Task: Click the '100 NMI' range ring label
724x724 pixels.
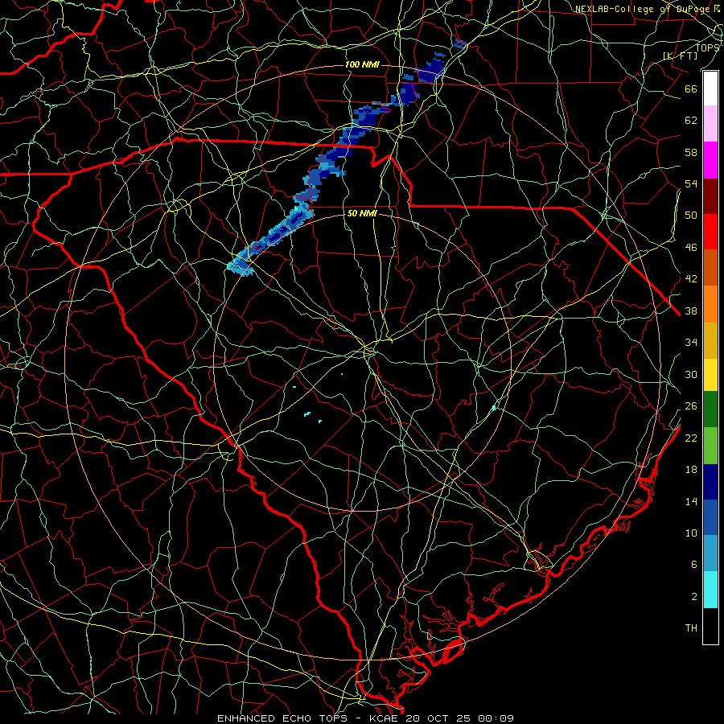Action: [x=362, y=64]
